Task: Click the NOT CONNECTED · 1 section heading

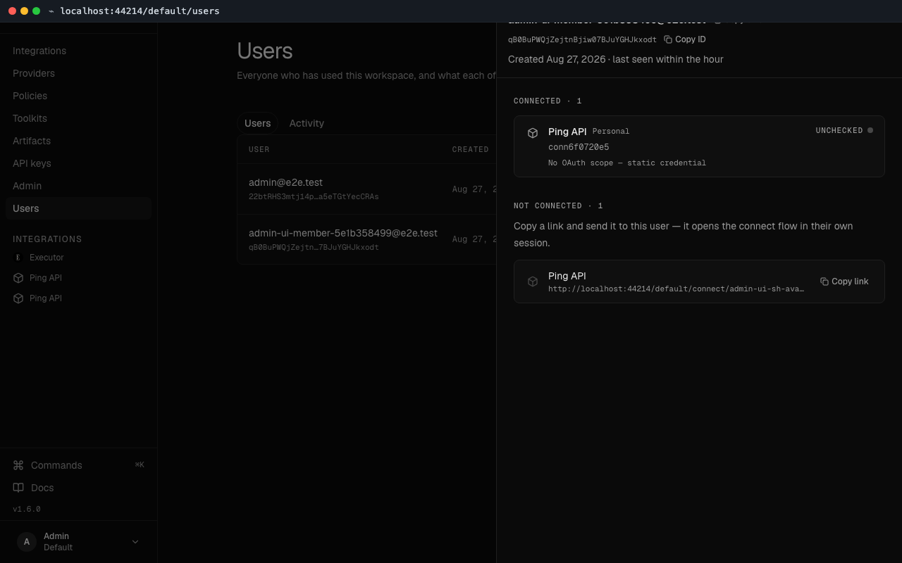Action: point(558,205)
